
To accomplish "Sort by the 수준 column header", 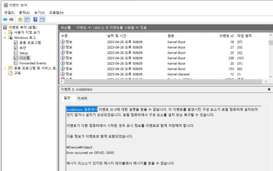I will click(82, 36).
